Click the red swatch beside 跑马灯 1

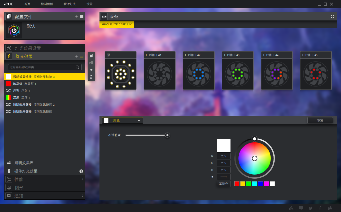click(x=8, y=84)
